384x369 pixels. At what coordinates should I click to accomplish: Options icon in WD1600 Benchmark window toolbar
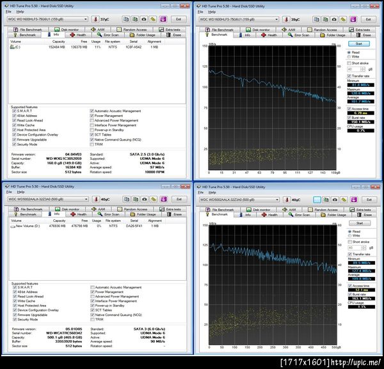pos(343,19)
